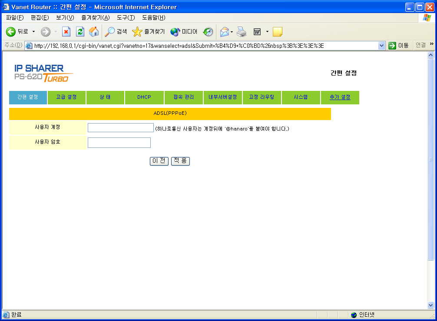Focus the 사용자 계정 input field
This screenshot has height=321, width=437.
coord(120,128)
